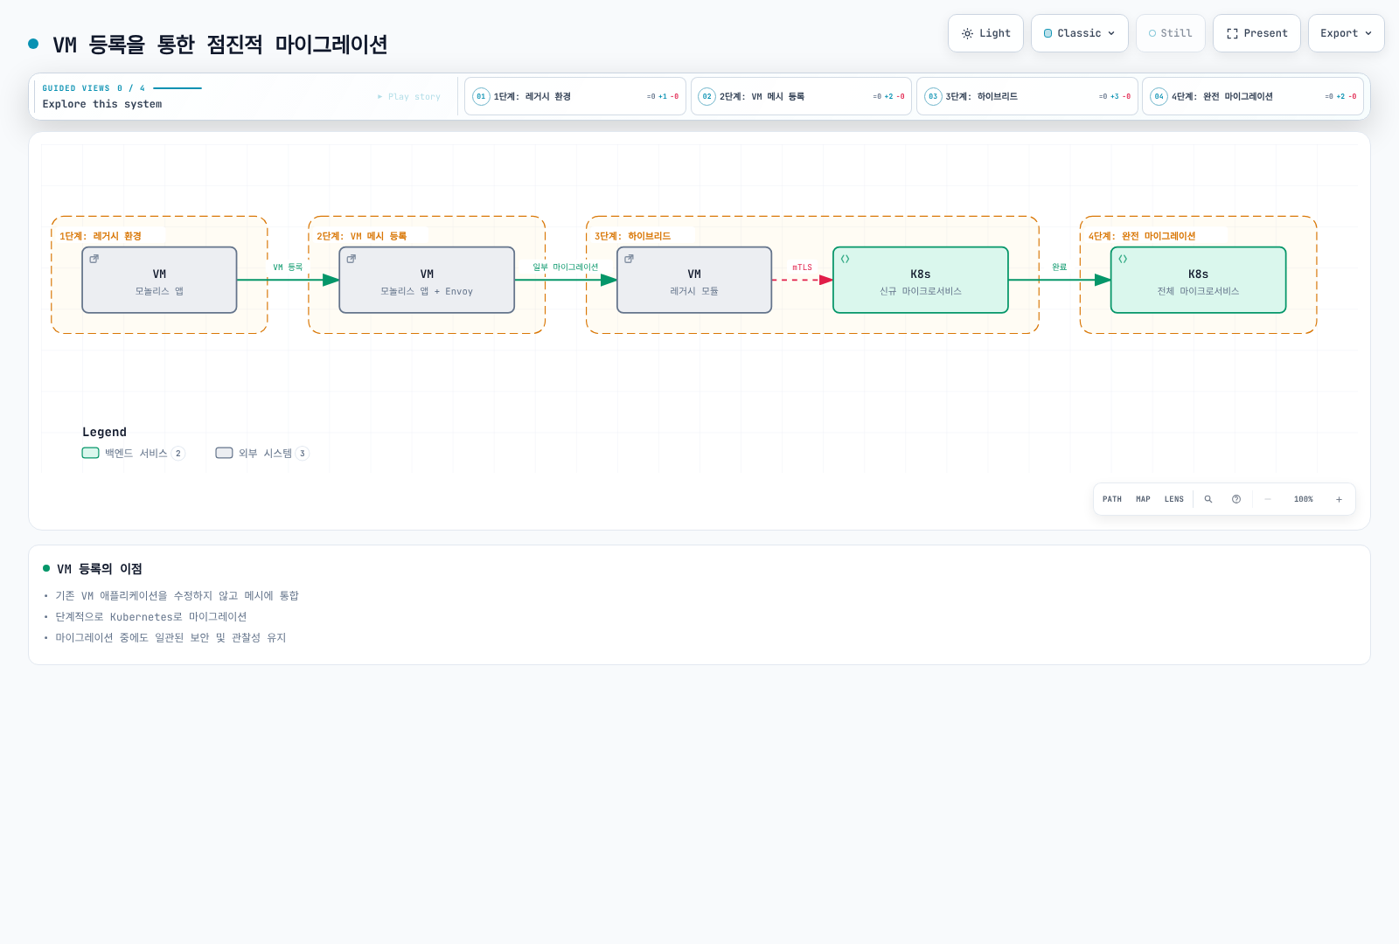1399x944 pixels.
Task: Toggle the Light theme button
Action: (x=985, y=33)
